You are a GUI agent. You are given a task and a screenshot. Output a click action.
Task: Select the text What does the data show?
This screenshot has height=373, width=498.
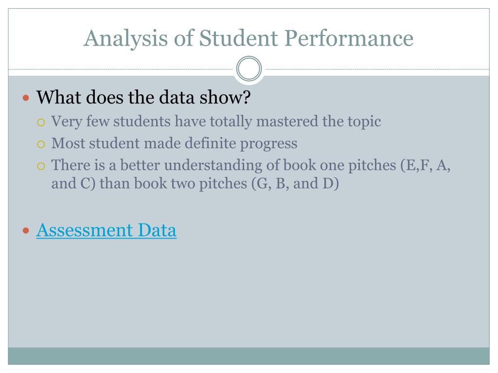tap(143, 97)
